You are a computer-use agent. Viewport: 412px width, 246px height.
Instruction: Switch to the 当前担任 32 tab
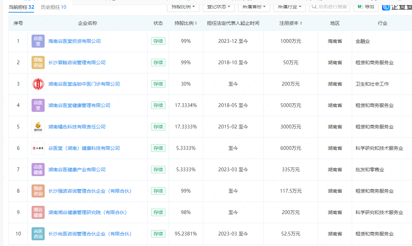21,7
